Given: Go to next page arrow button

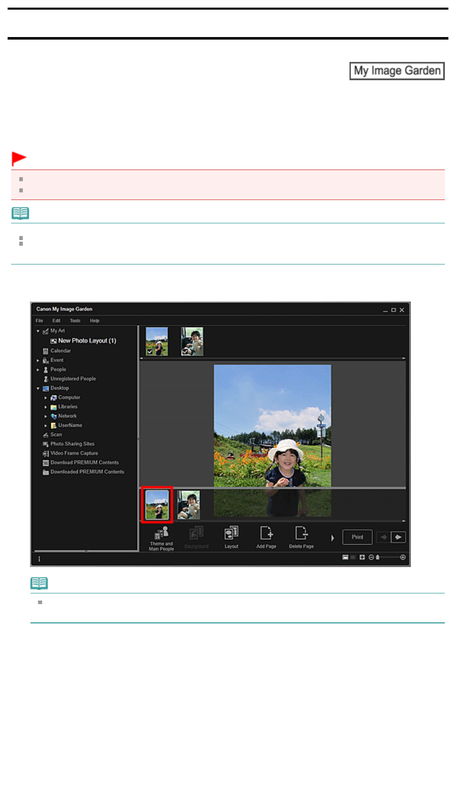Looking at the screenshot, I should 399,537.
